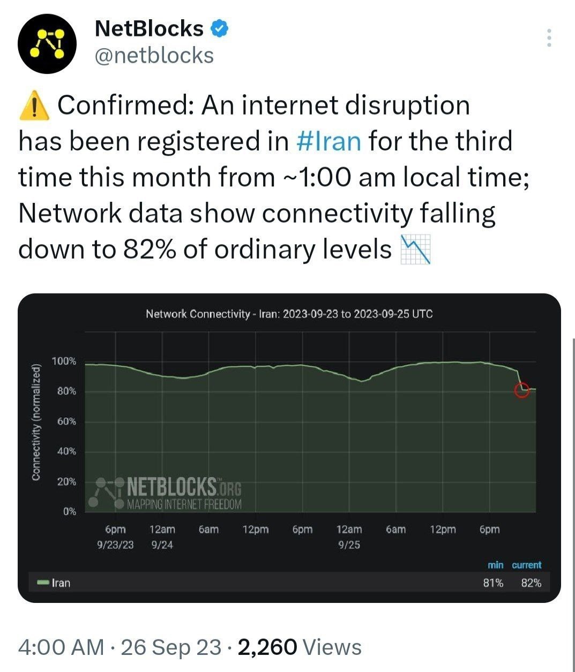Select the red circle marker on graph
The width and height of the screenshot is (575, 672).
coord(521,390)
